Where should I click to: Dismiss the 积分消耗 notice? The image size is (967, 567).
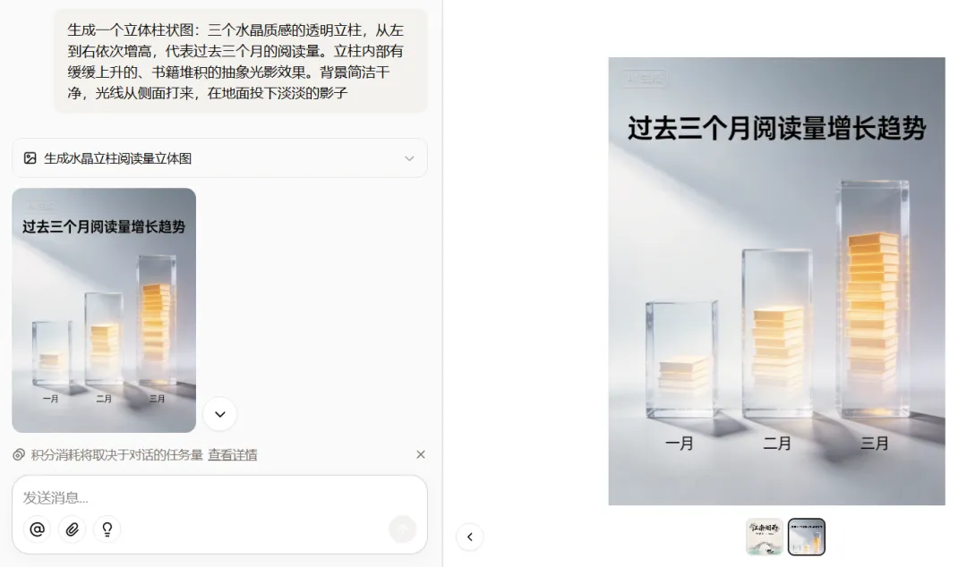421,454
